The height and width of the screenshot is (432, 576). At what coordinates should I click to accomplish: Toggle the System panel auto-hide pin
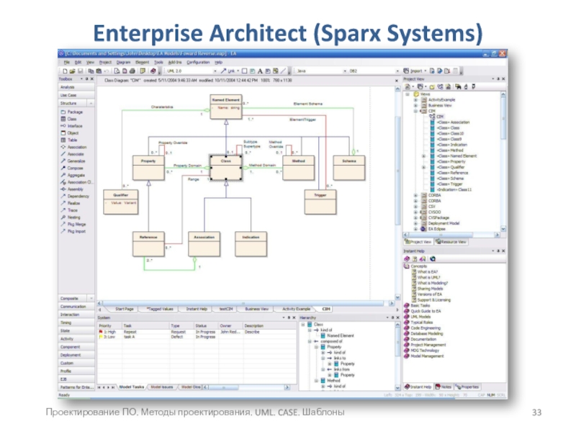tap(289, 318)
